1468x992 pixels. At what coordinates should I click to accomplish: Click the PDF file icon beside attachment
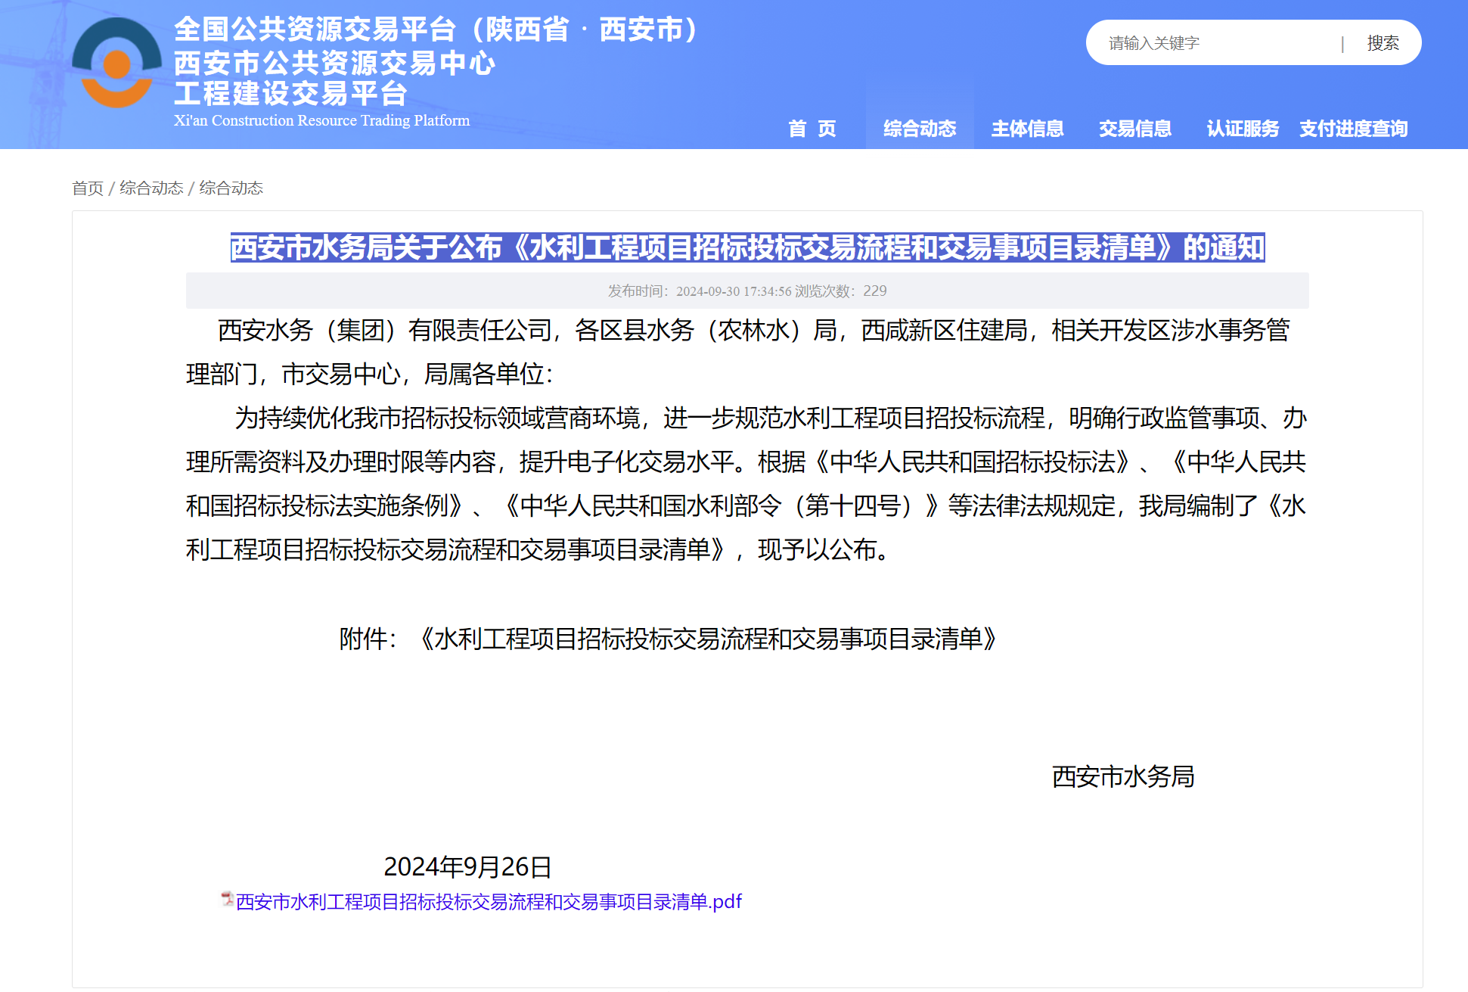click(227, 899)
